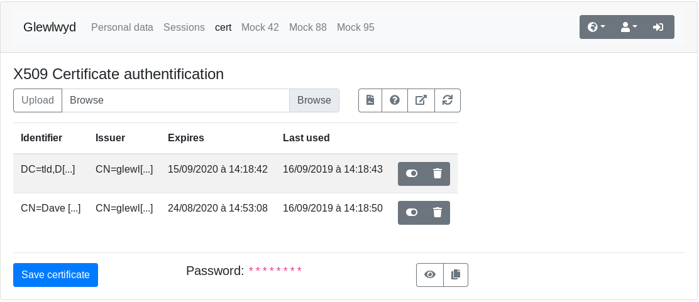Switch to the Sessions tab
Viewport: 699px width, 302px height.
(184, 27)
